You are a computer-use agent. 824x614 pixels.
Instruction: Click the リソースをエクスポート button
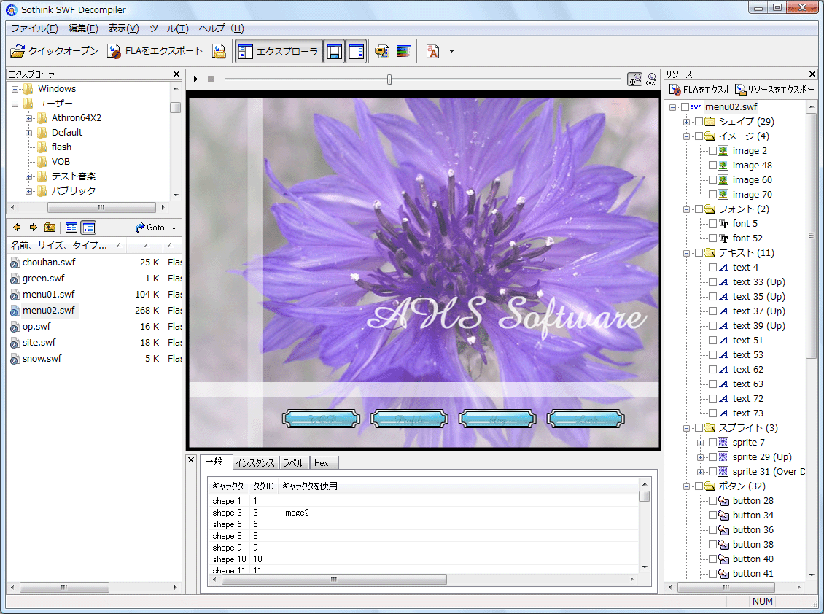click(x=774, y=90)
